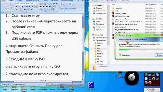Click Новая папка in Explorer toolbar

pos(127,1)
